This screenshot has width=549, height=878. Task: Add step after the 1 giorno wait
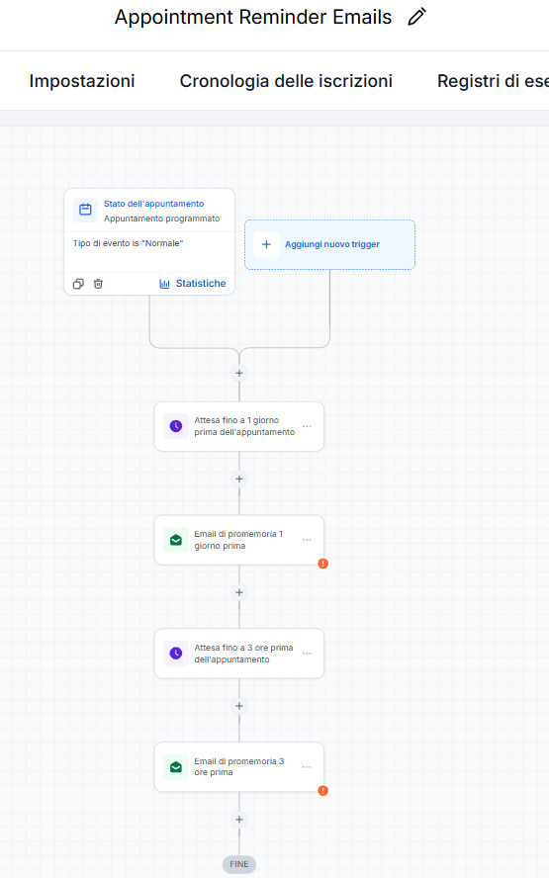click(x=239, y=479)
